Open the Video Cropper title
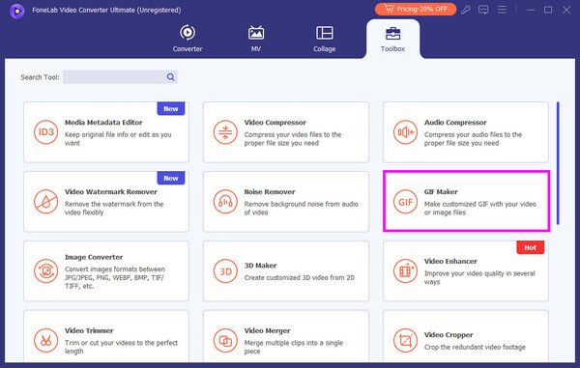 pyautogui.click(x=449, y=335)
